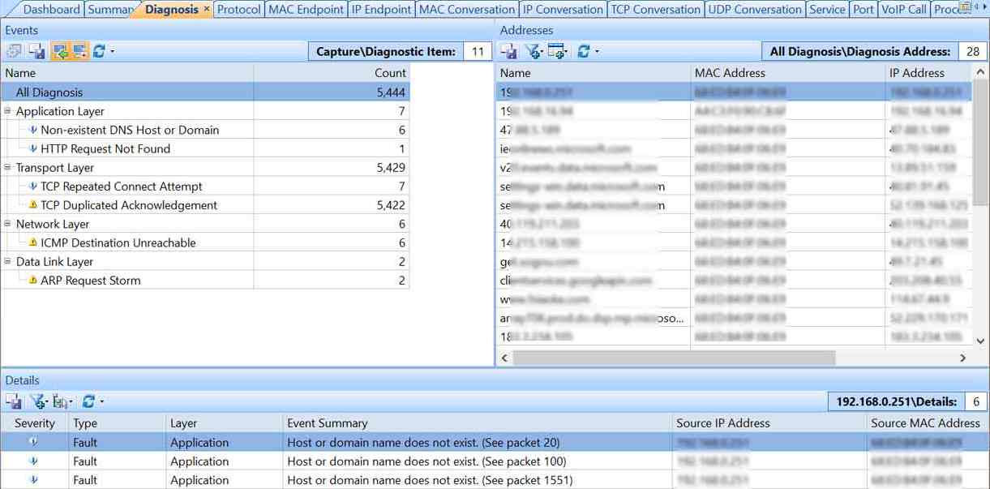Click the refresh icon in Details toolbar
Image resolution: width=990 pixels, height=489 pixels.
[88, 401]
